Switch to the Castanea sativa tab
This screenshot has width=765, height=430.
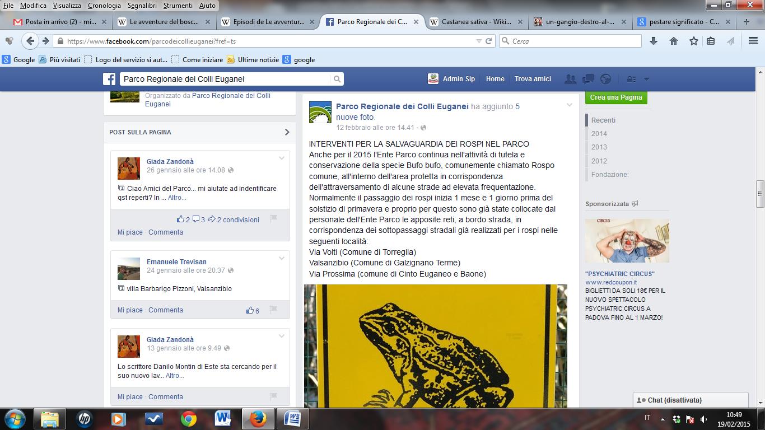coord(475,22)
